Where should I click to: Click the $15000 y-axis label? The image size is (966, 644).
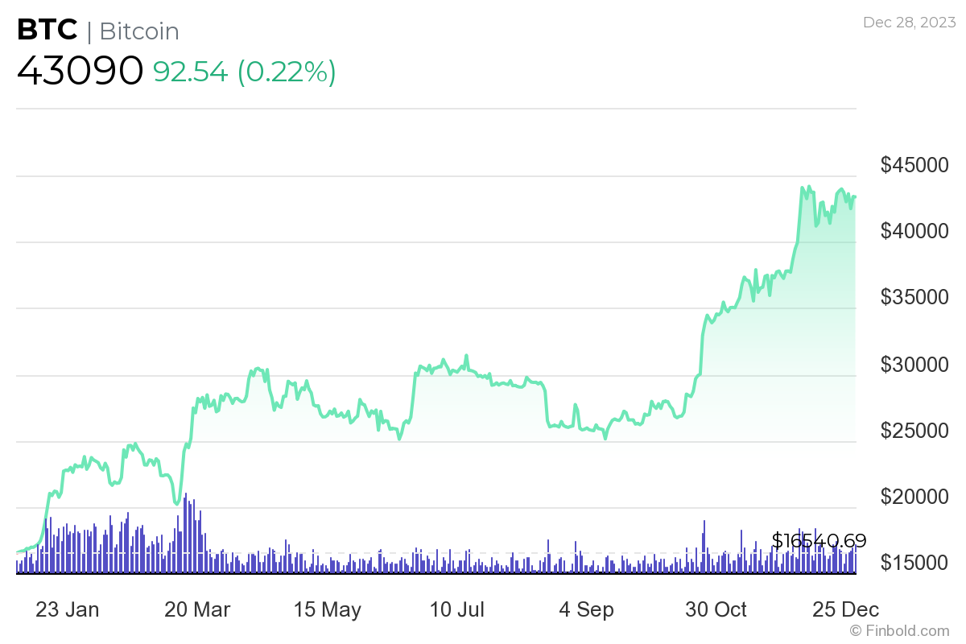pos(915,563)
